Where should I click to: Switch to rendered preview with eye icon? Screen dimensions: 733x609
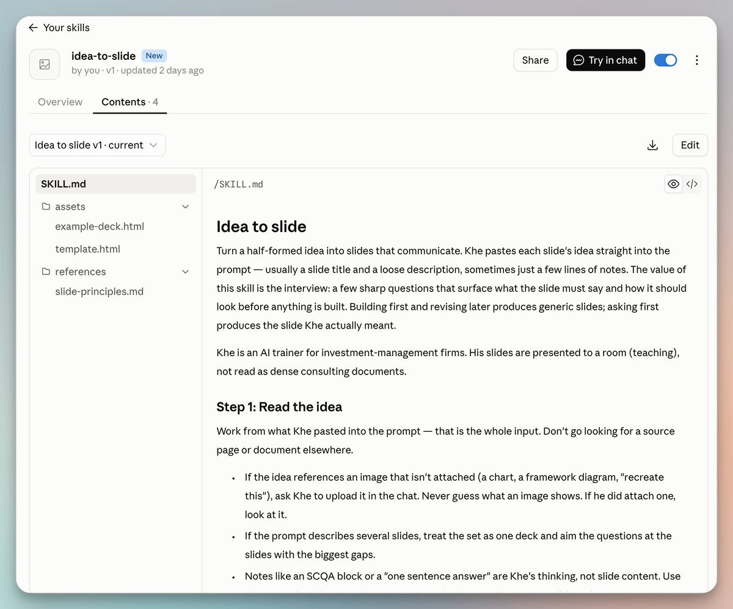(x=674, y=184)
